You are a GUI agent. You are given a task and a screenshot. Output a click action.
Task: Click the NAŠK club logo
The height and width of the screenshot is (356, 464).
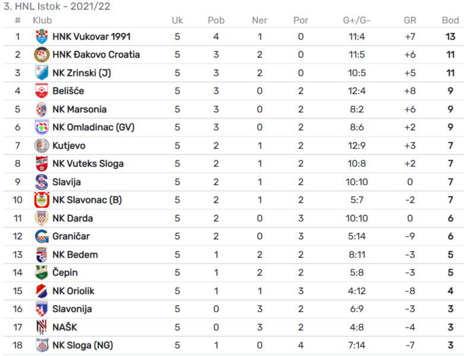click(x=42, y=327)
